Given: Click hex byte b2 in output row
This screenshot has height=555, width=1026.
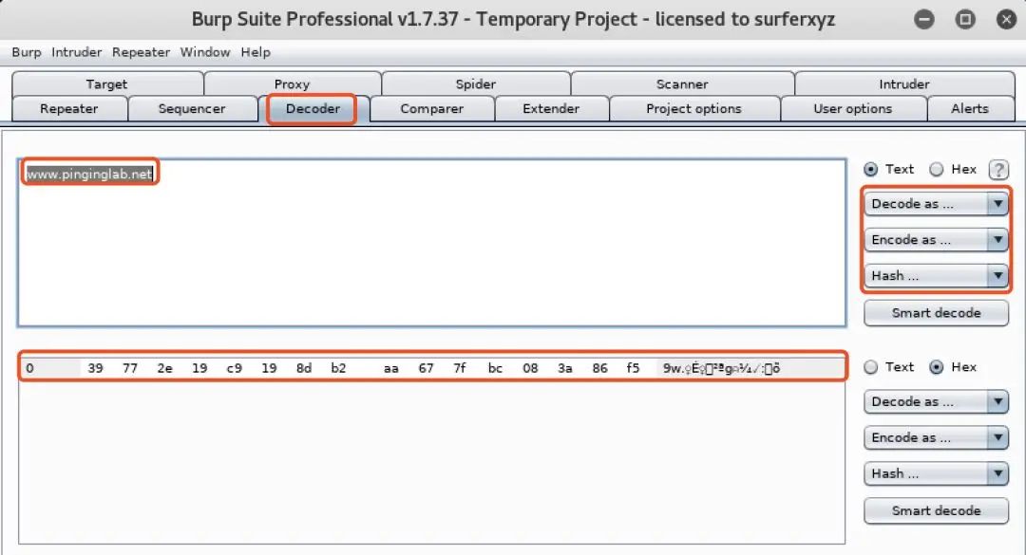Looking at the screenshot, I should tap(338, 368).
